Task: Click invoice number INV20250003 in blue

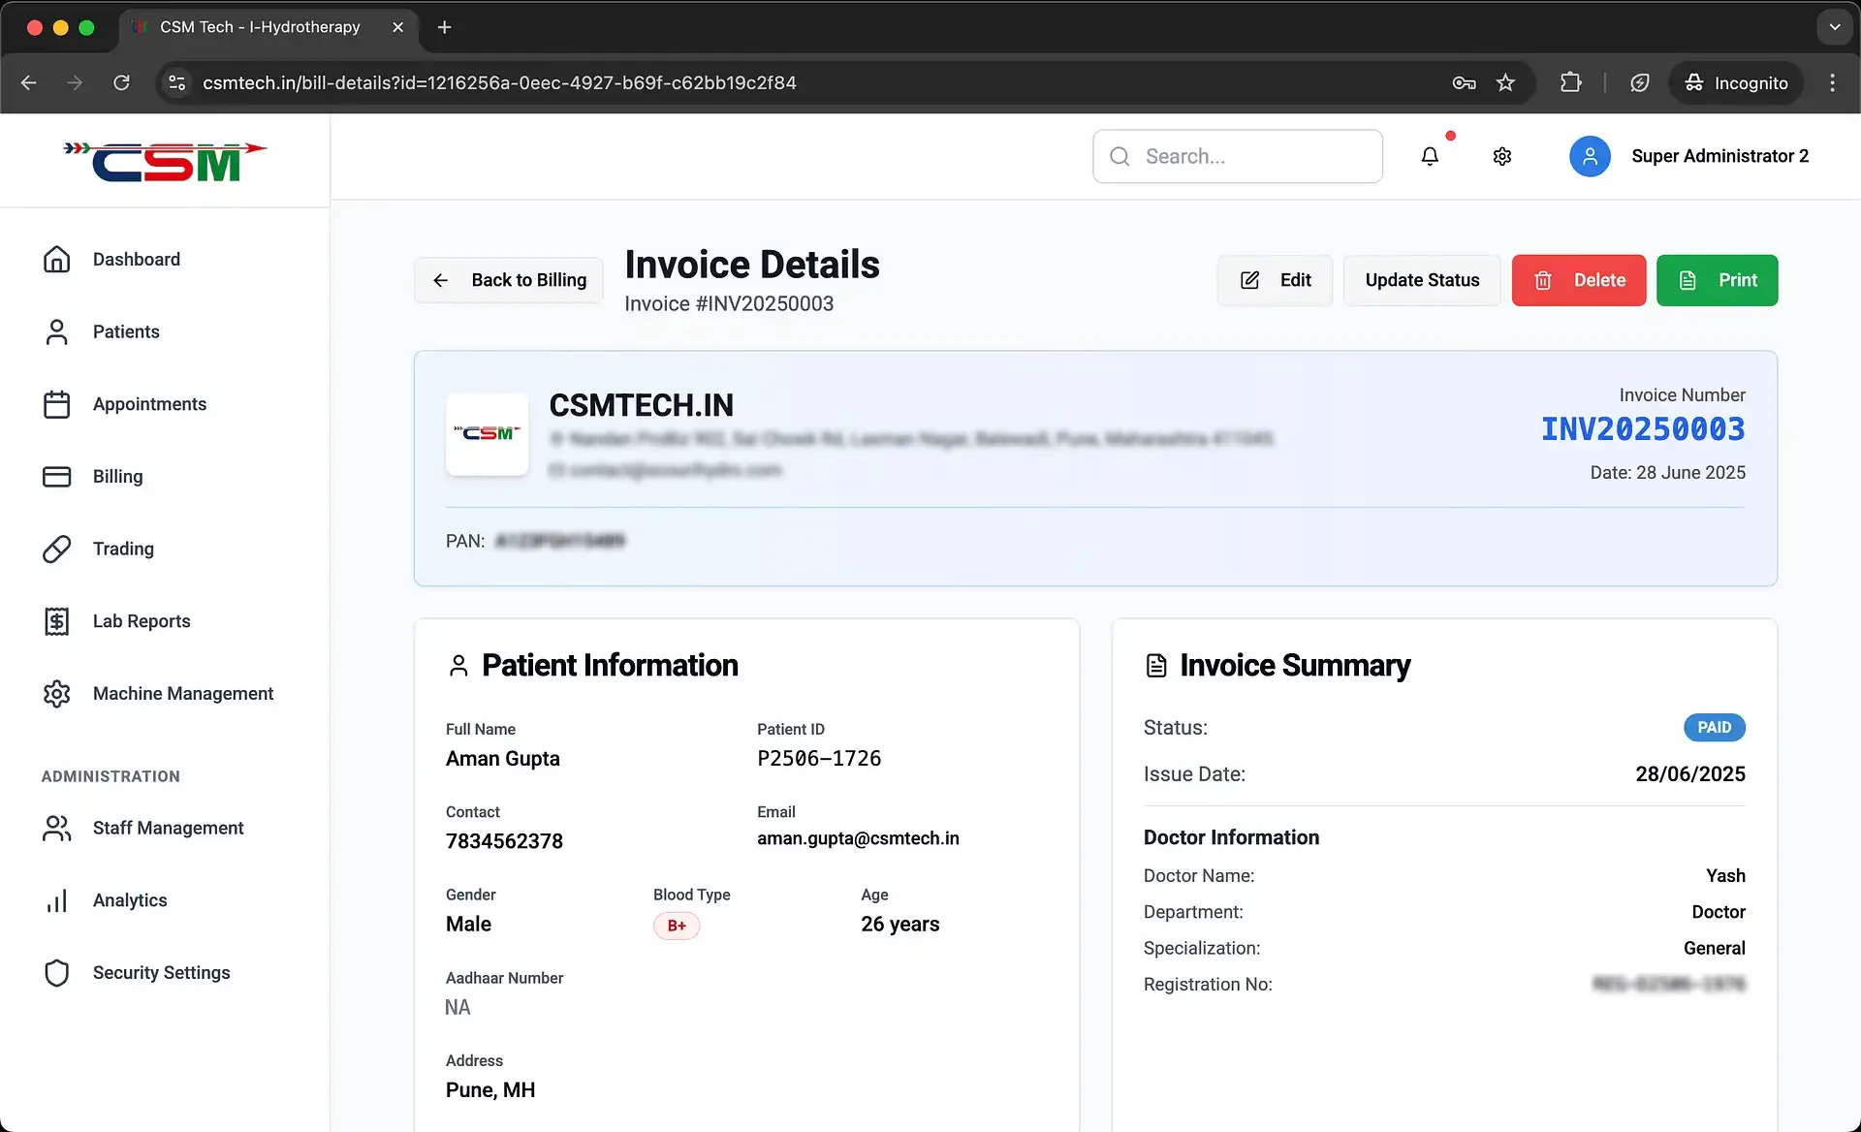Action: click(1643, 428)
